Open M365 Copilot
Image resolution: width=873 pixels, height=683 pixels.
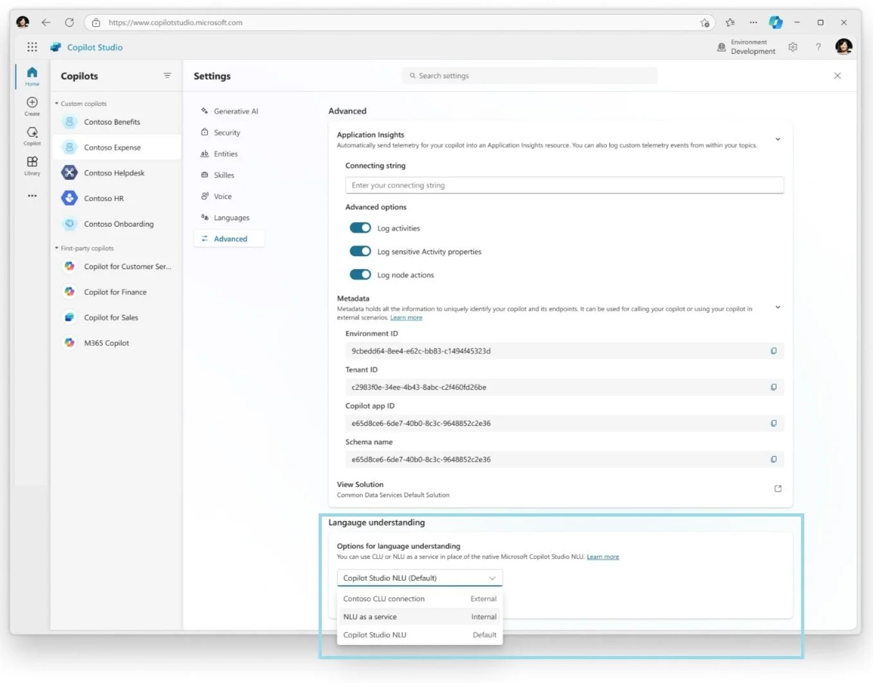click(116, 343)
